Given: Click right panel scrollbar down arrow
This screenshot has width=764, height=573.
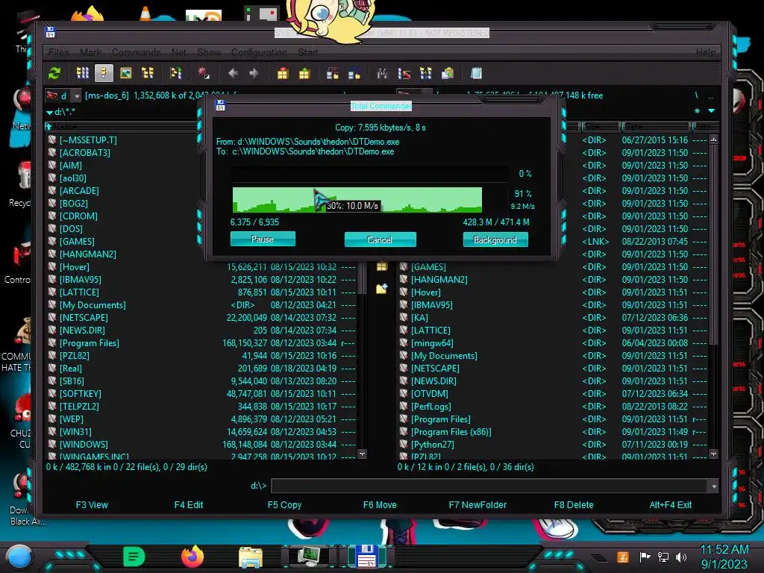Looking at the screenshot, I should pyautogui.click(x=713, y=454).
